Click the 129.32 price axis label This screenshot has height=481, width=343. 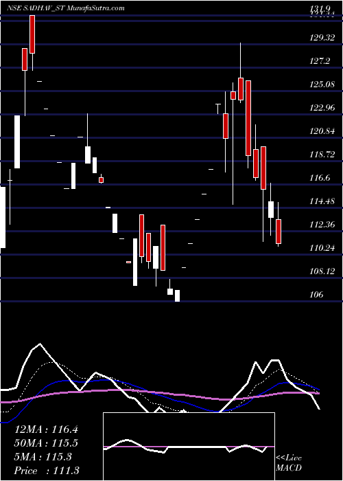(322, 38)
